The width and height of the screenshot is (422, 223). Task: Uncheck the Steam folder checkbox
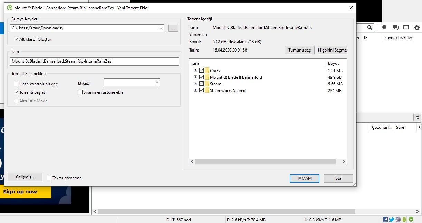click(x=201, y=84)
